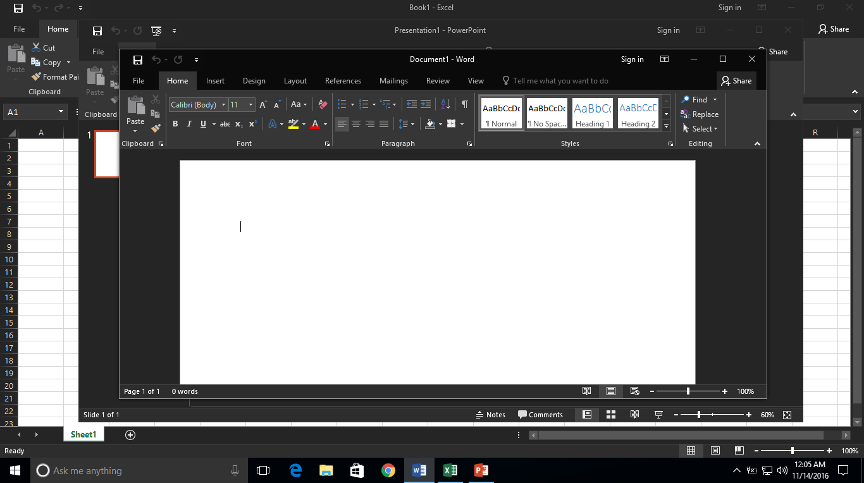Click Sign in on Word title bar

click(x=632, y=59)
